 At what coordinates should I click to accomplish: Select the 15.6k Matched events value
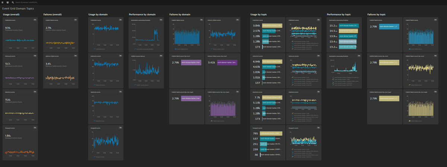pyautogui.click(x=7, y=99)
